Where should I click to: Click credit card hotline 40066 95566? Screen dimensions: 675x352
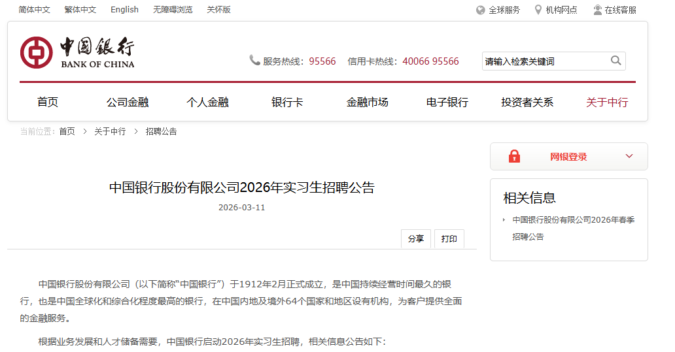[x=430, y=61]
